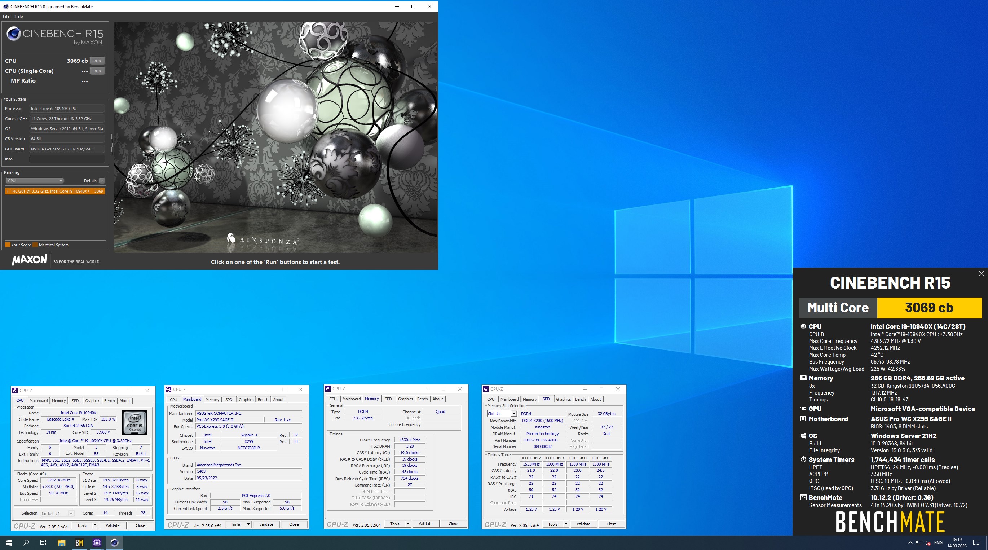Screen dimensions: 988x550
Task: Click DRAM Frequency value 1330.1 MHz
Action: [410, 440]
